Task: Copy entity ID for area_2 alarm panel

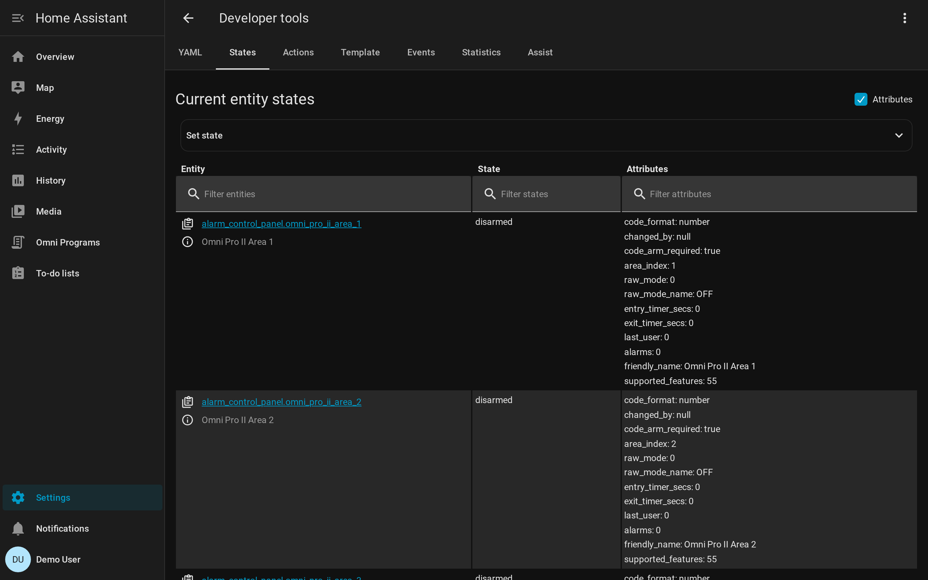Action: pyautogui.click(x=188, y=402)
